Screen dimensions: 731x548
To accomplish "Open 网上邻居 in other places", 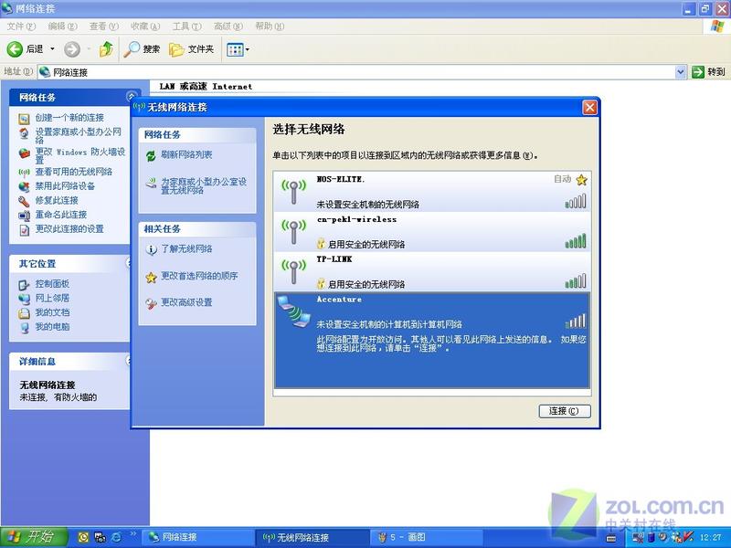I will pyautogui.click(x=52, y=298).
